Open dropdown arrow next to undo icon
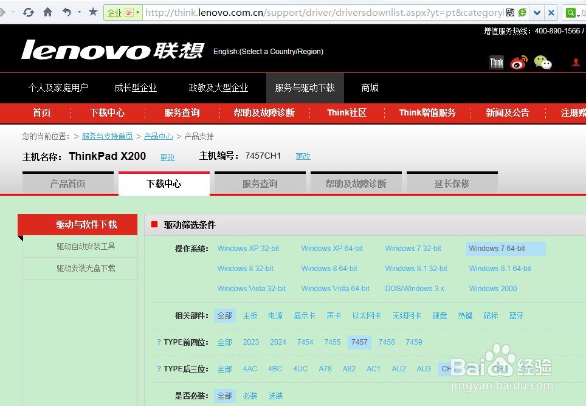The image size is (586, 406). coord(79,12)
